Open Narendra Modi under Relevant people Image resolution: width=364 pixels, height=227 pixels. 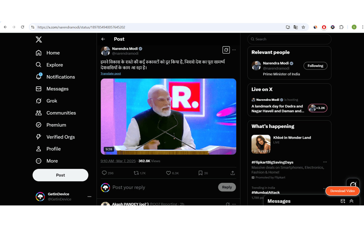tap(276, 63)
